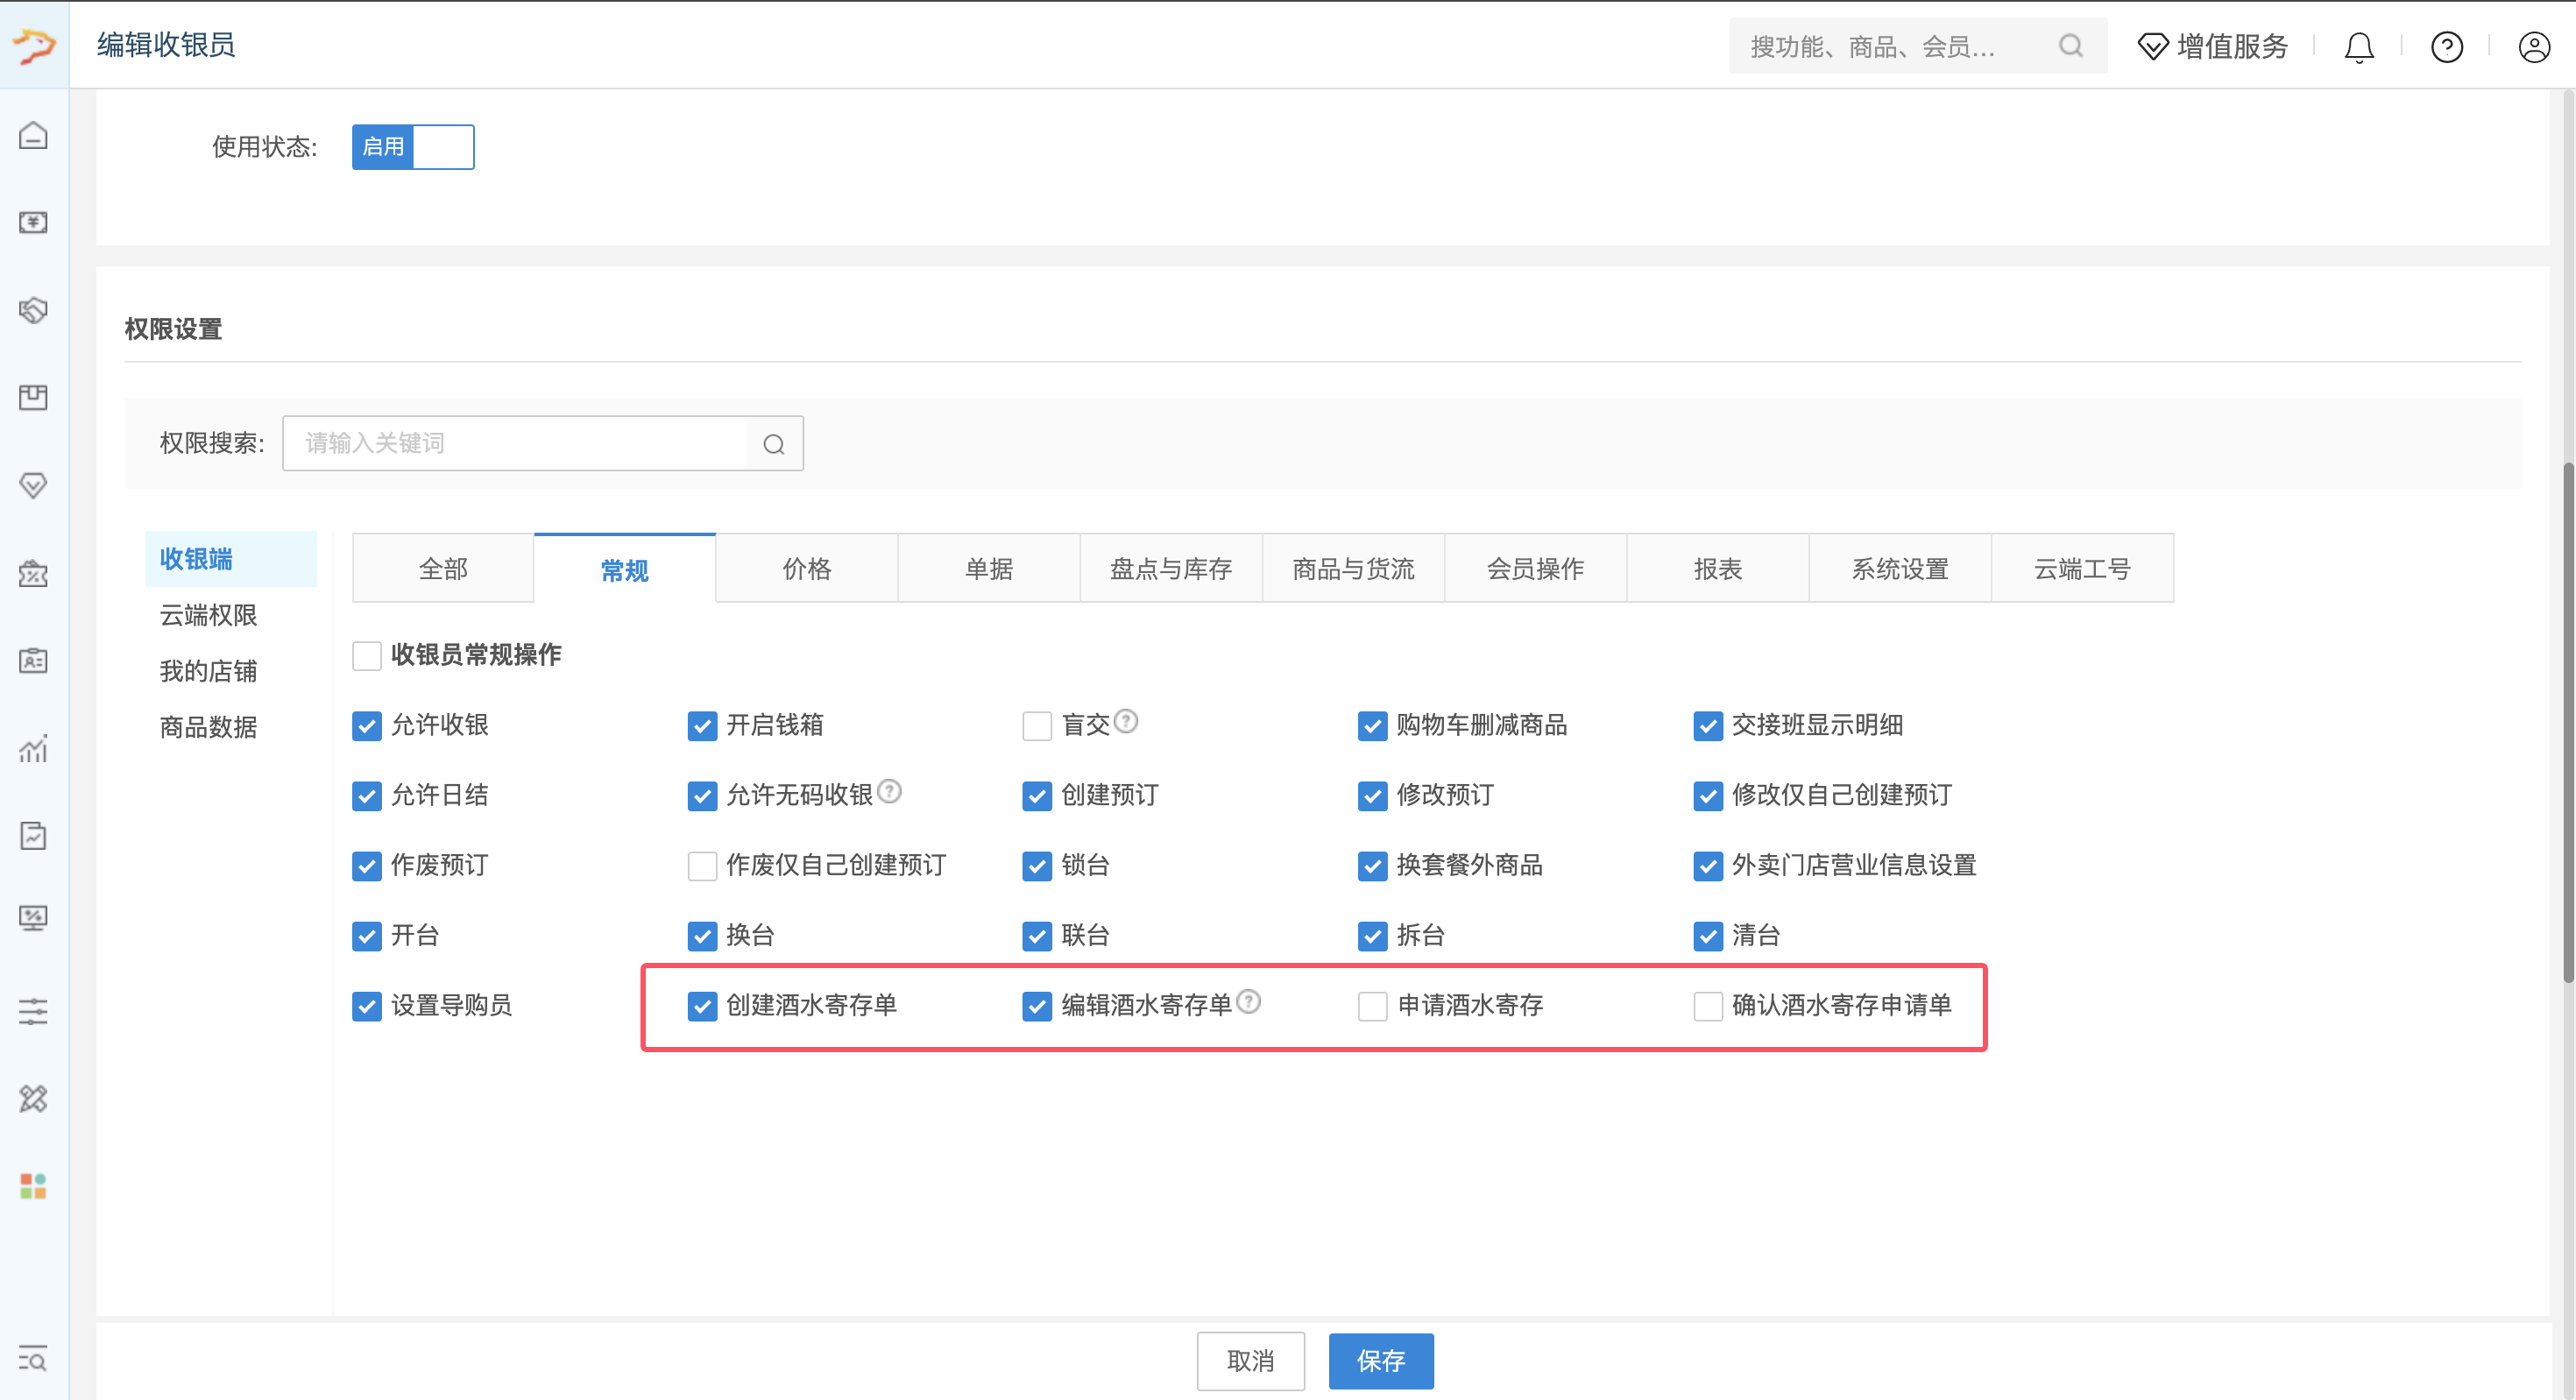This screenshot has width=2576, height=1400.
Task: Uncheck the 开启钱箱 checkbox
Action: pyautogui.click(x=702, y=726)
